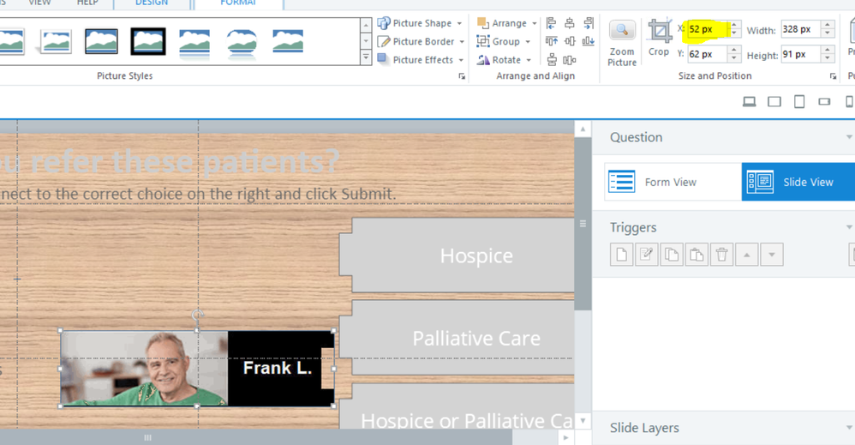Copy trigger in the Triggers panel

[672, 255]
